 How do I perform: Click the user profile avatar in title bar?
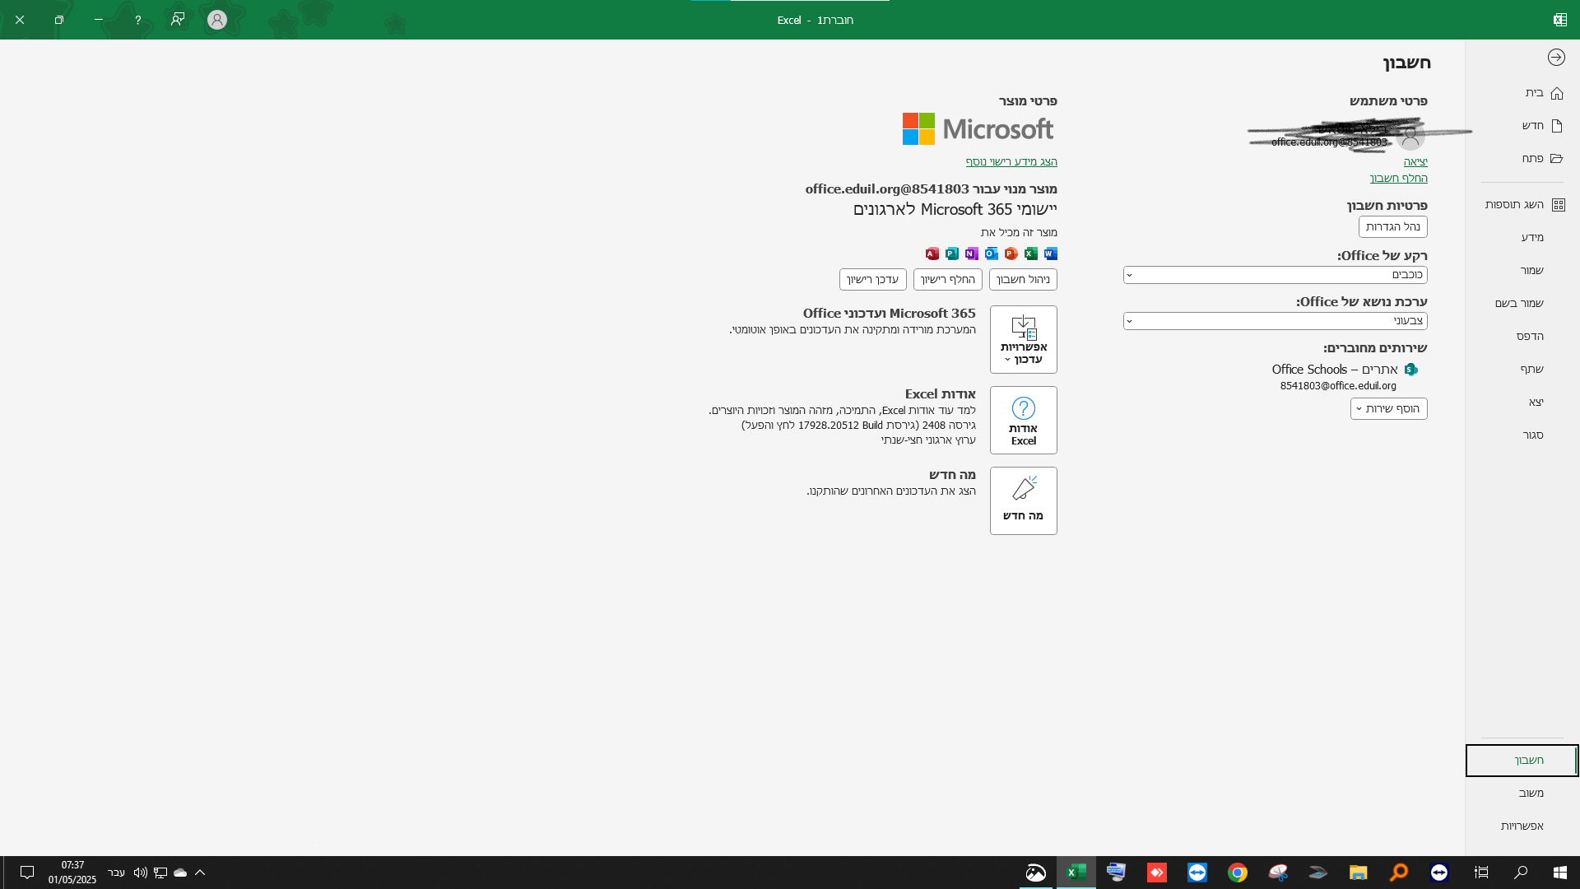coord(217,20)
